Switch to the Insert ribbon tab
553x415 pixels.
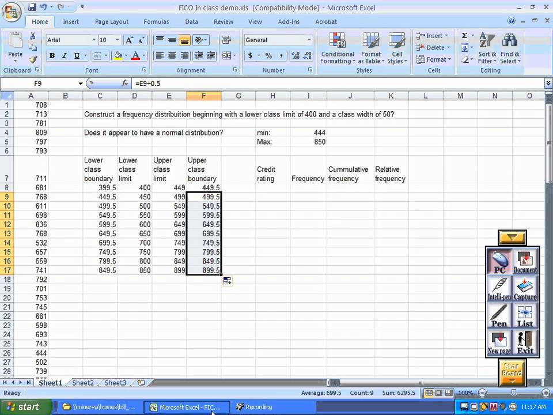pos(71,21)
